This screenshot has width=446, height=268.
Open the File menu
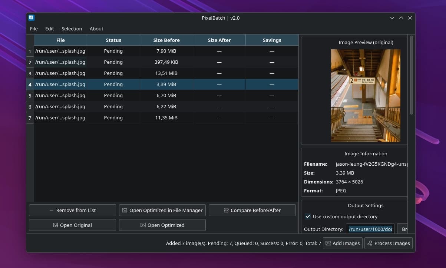click(x=34, y=29)
